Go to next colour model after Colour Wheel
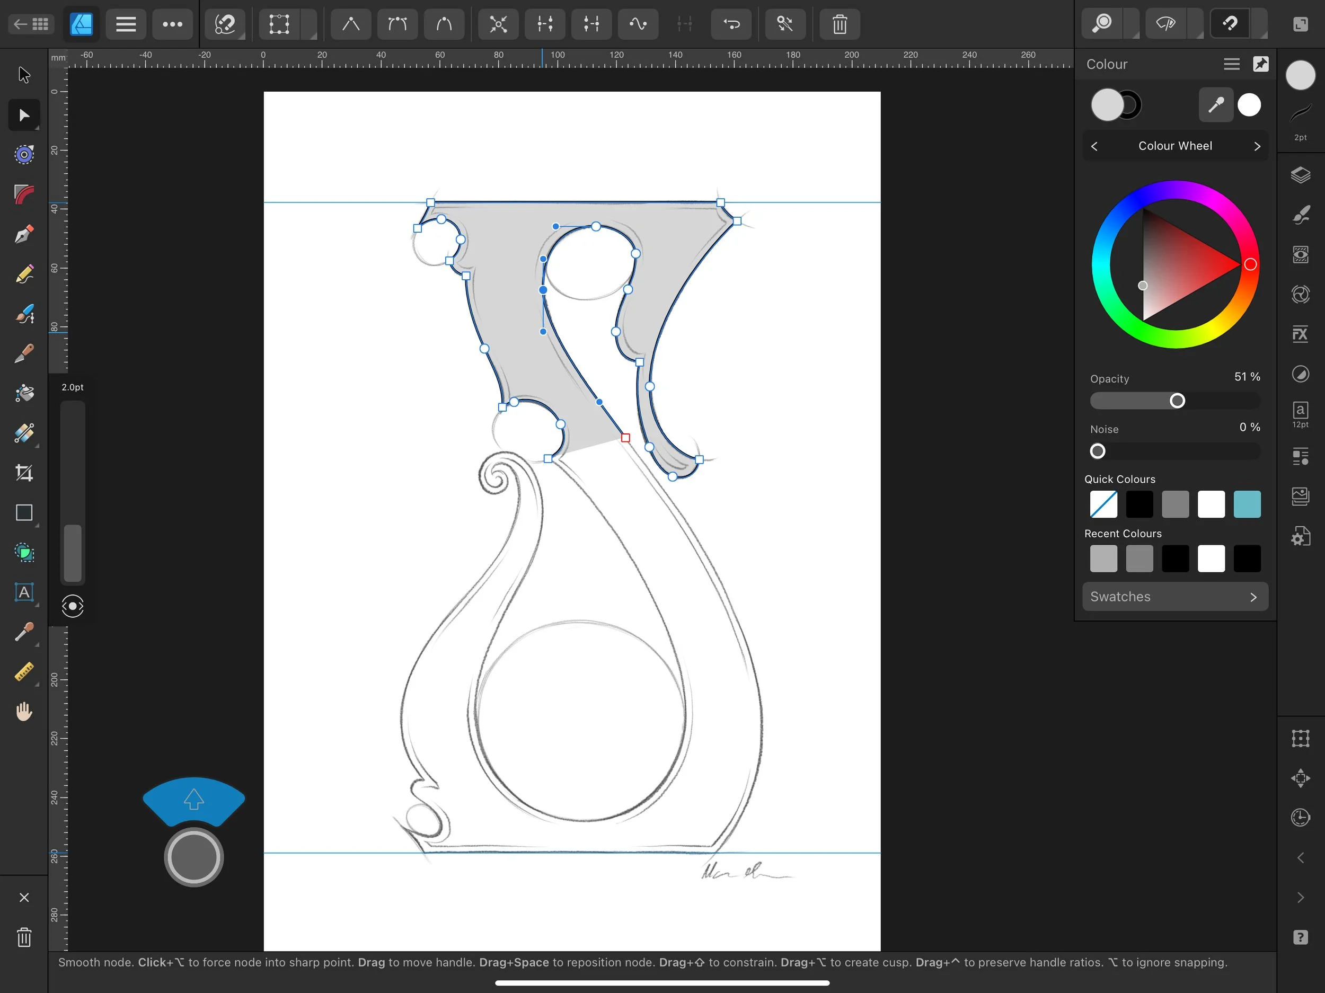 point(1257,146)
